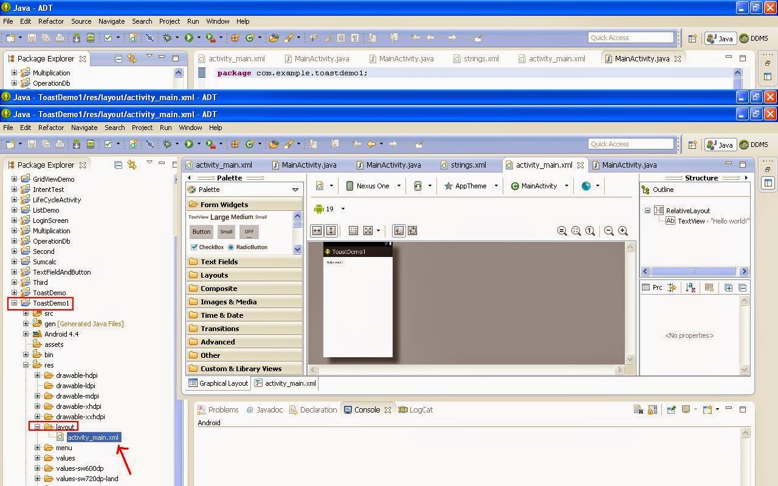Open Android Virtual Device Manager in front toolbar

pyautogui.click(x=91, y=144)
